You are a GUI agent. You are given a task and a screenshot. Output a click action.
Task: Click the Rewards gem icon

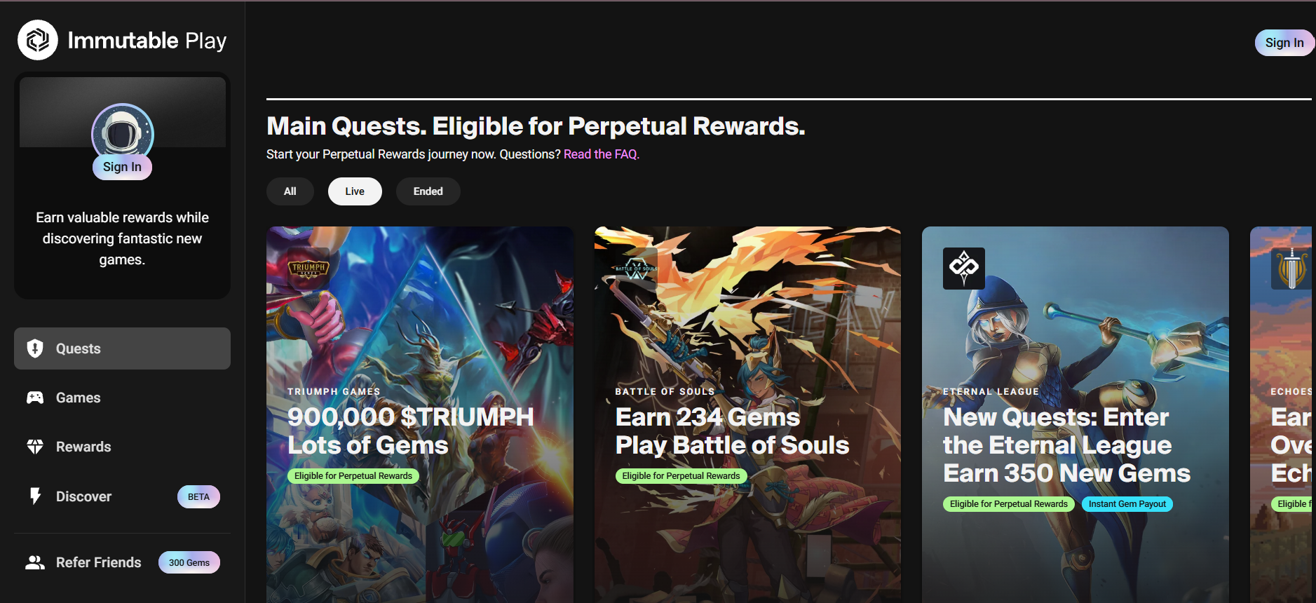35,447
